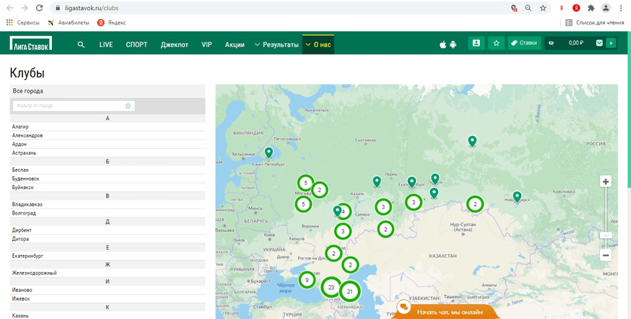The width and height of the screenshot is (631, 319).
Task: Open the Apple iOS app link
Action: click(x=443, y=44)
